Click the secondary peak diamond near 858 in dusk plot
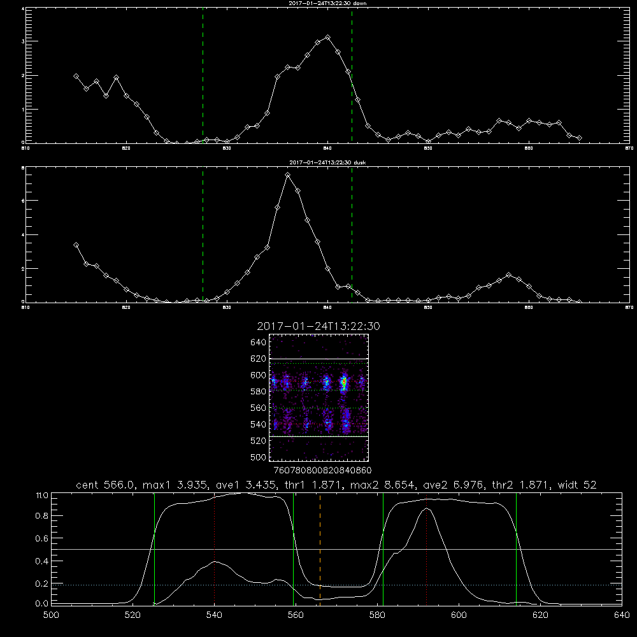The image size is (637, 637). point(508,275)
